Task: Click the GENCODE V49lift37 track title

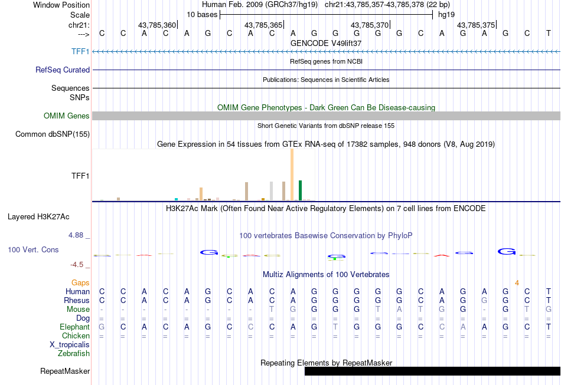Action: pyautogui.click(x=325, y=43)
